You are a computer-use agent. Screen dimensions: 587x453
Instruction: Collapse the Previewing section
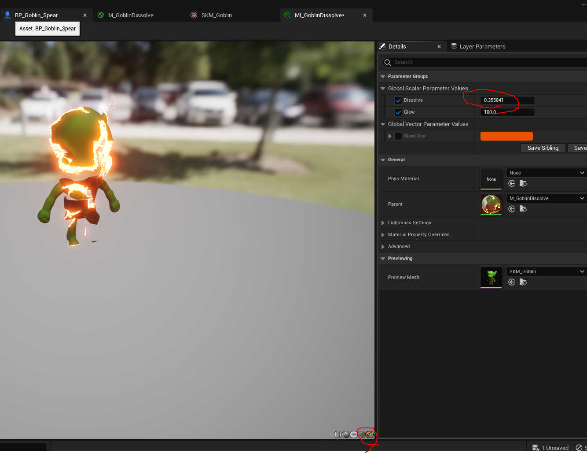click(383, 259)
